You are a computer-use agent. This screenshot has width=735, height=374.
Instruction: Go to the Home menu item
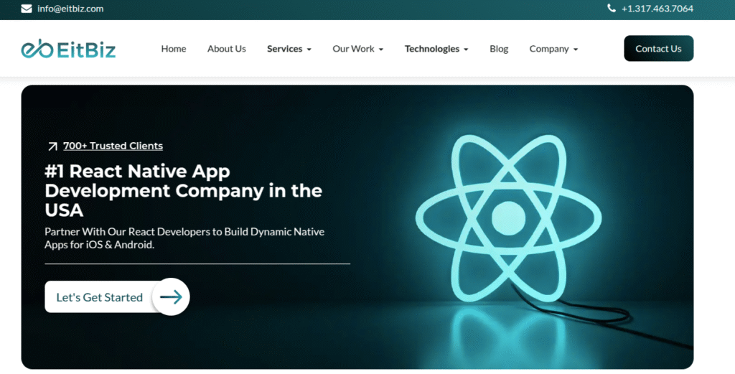tap(174, 49)
